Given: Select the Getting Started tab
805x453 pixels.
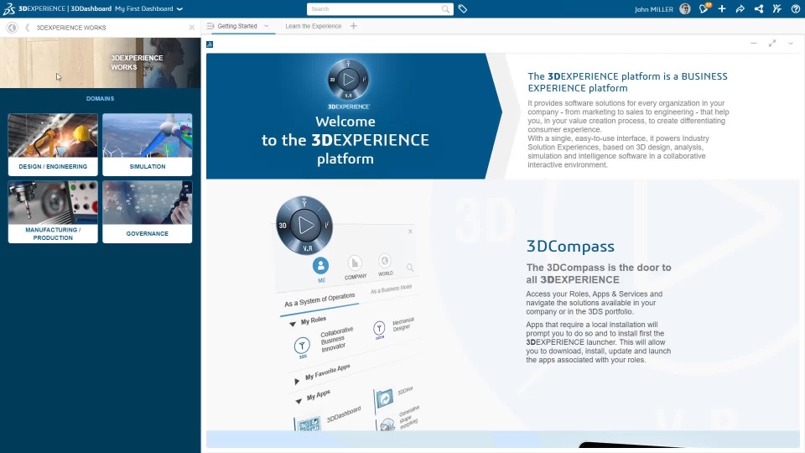Looking at the screenshot, I should point(236,26).
